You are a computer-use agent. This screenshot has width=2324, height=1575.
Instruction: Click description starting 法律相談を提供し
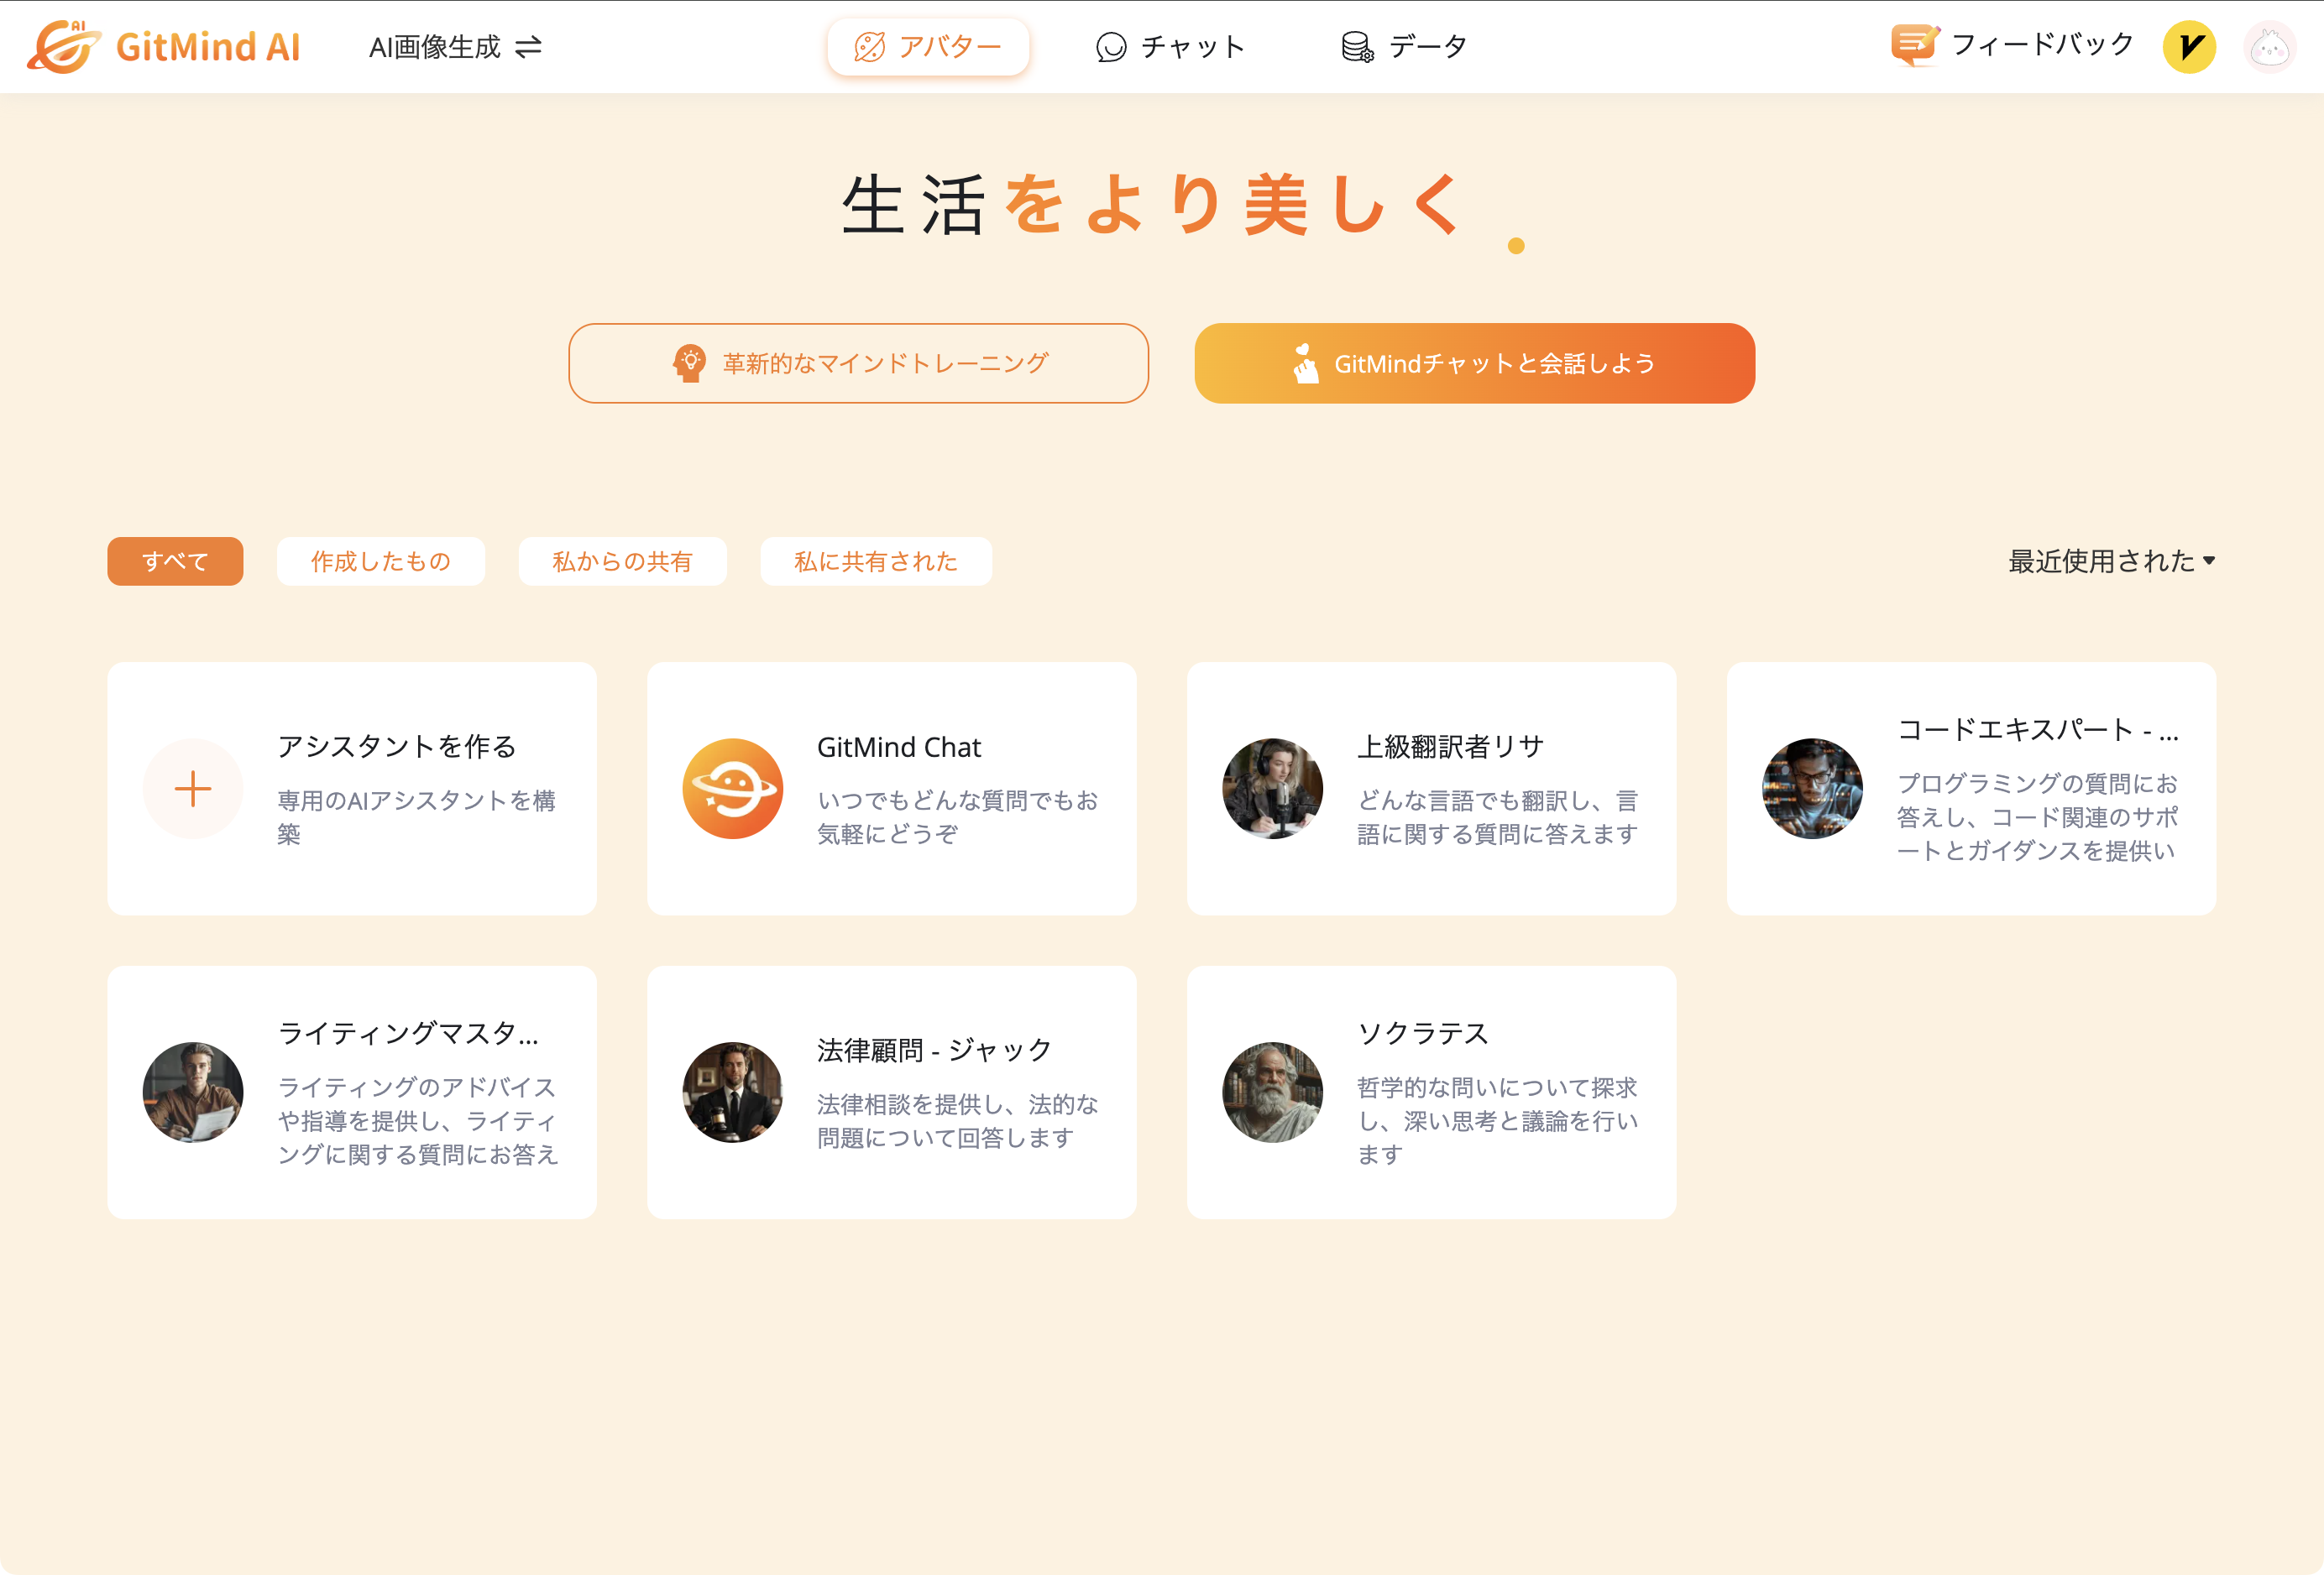(x=958, y=1120)
